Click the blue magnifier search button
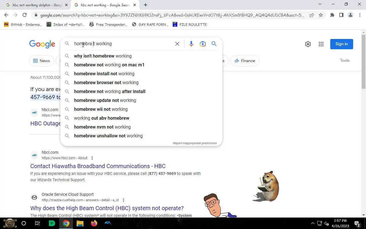This screenshot has height=229, width=366. (214, 44)
